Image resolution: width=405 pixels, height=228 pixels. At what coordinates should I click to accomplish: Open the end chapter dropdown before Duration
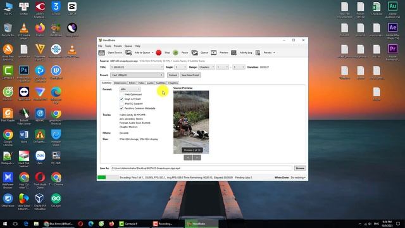tap(239, 67)
